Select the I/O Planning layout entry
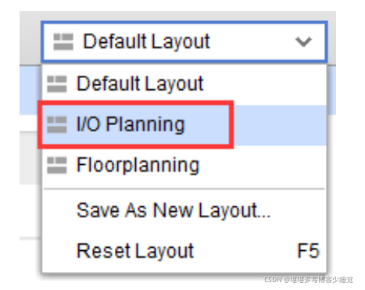Image resolution: width=365 pixels, height=290 pixels. point(131,124)
